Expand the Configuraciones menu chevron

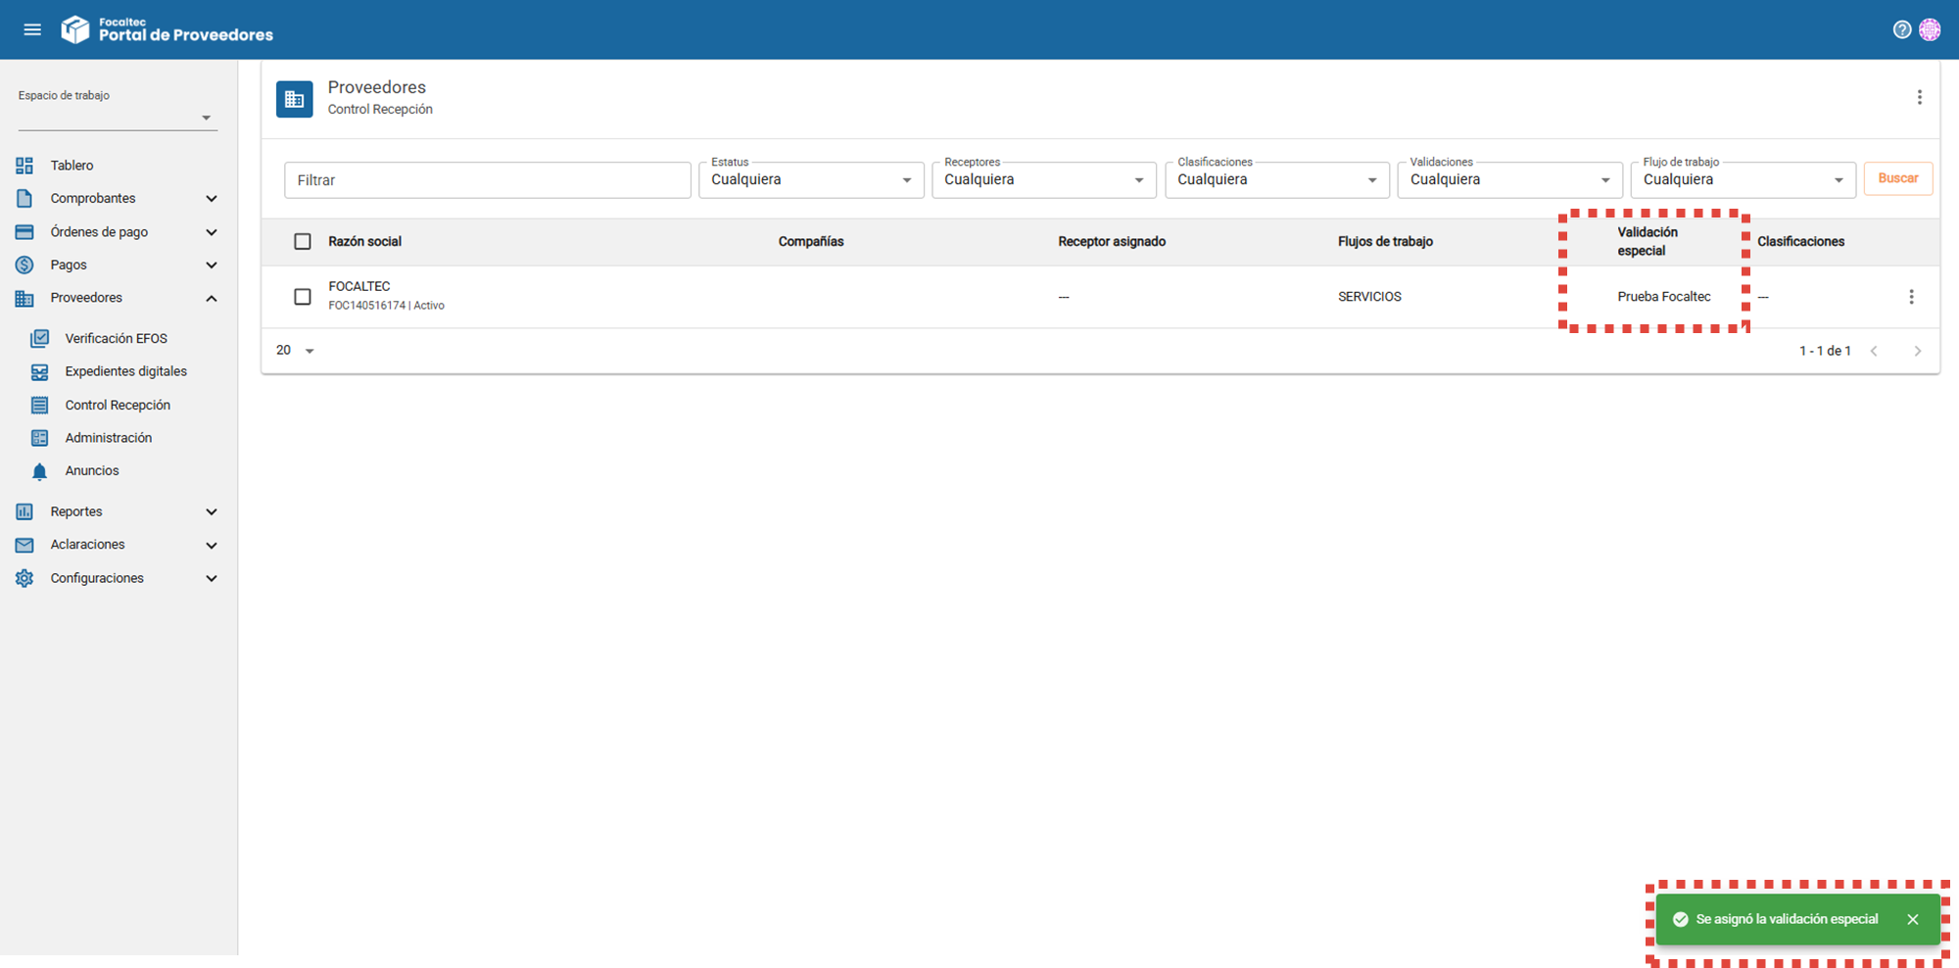(212, 578)
